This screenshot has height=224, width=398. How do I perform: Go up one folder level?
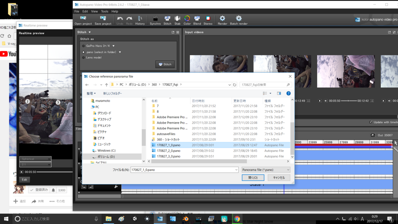coord(106,85)
